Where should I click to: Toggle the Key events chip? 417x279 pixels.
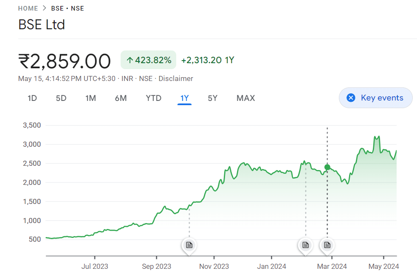click(375, 98)
